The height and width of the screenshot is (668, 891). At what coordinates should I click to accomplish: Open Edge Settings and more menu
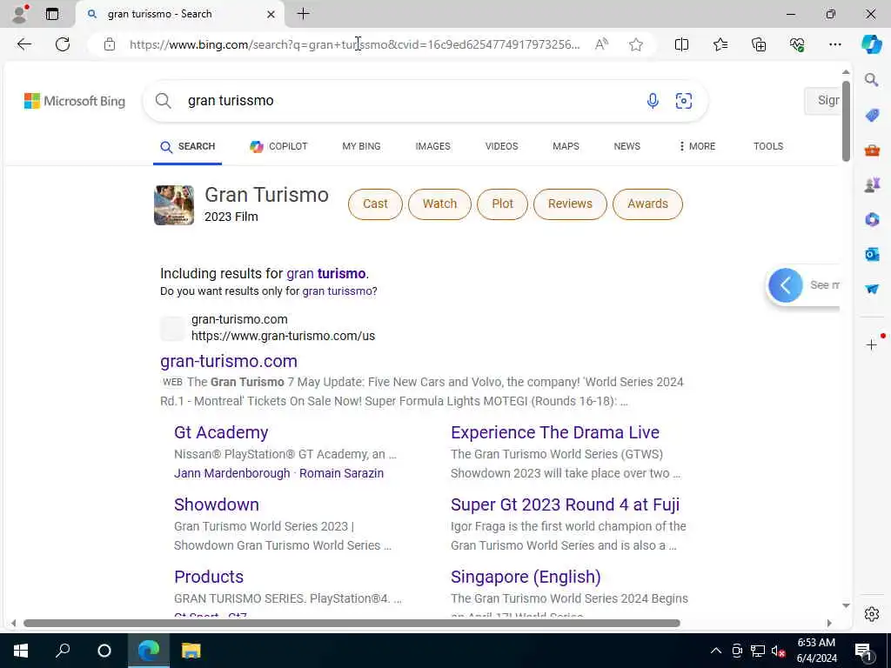pyautogui.click(x=834, y=44)
